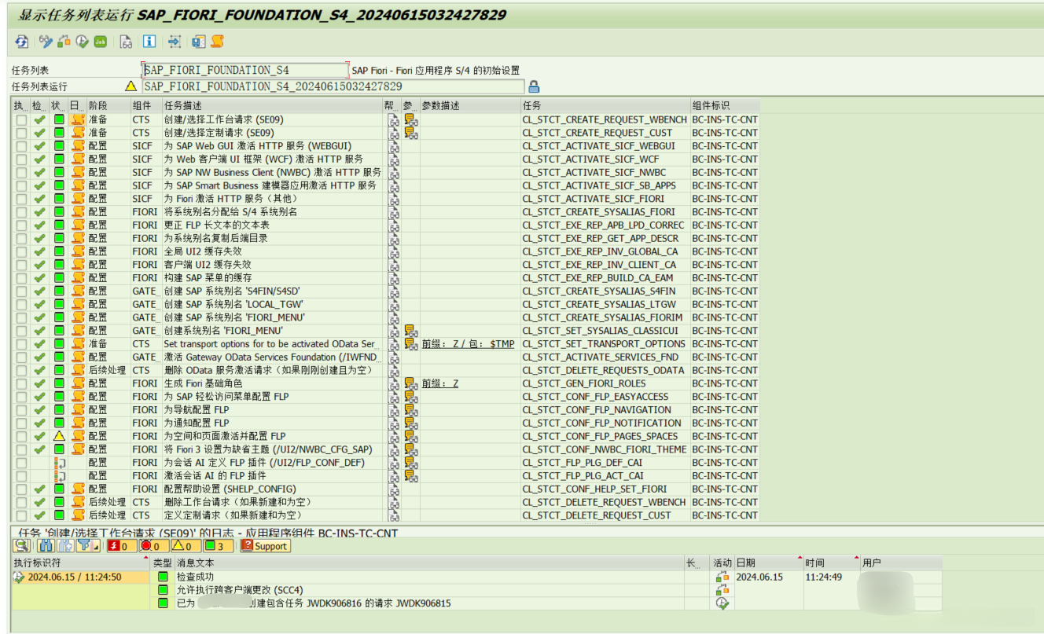Toggle checkbox for 创建/选择工作台请求 (SE09)
The height and width of the screenshot is (634, 1044).
click(x=21, y=119)
